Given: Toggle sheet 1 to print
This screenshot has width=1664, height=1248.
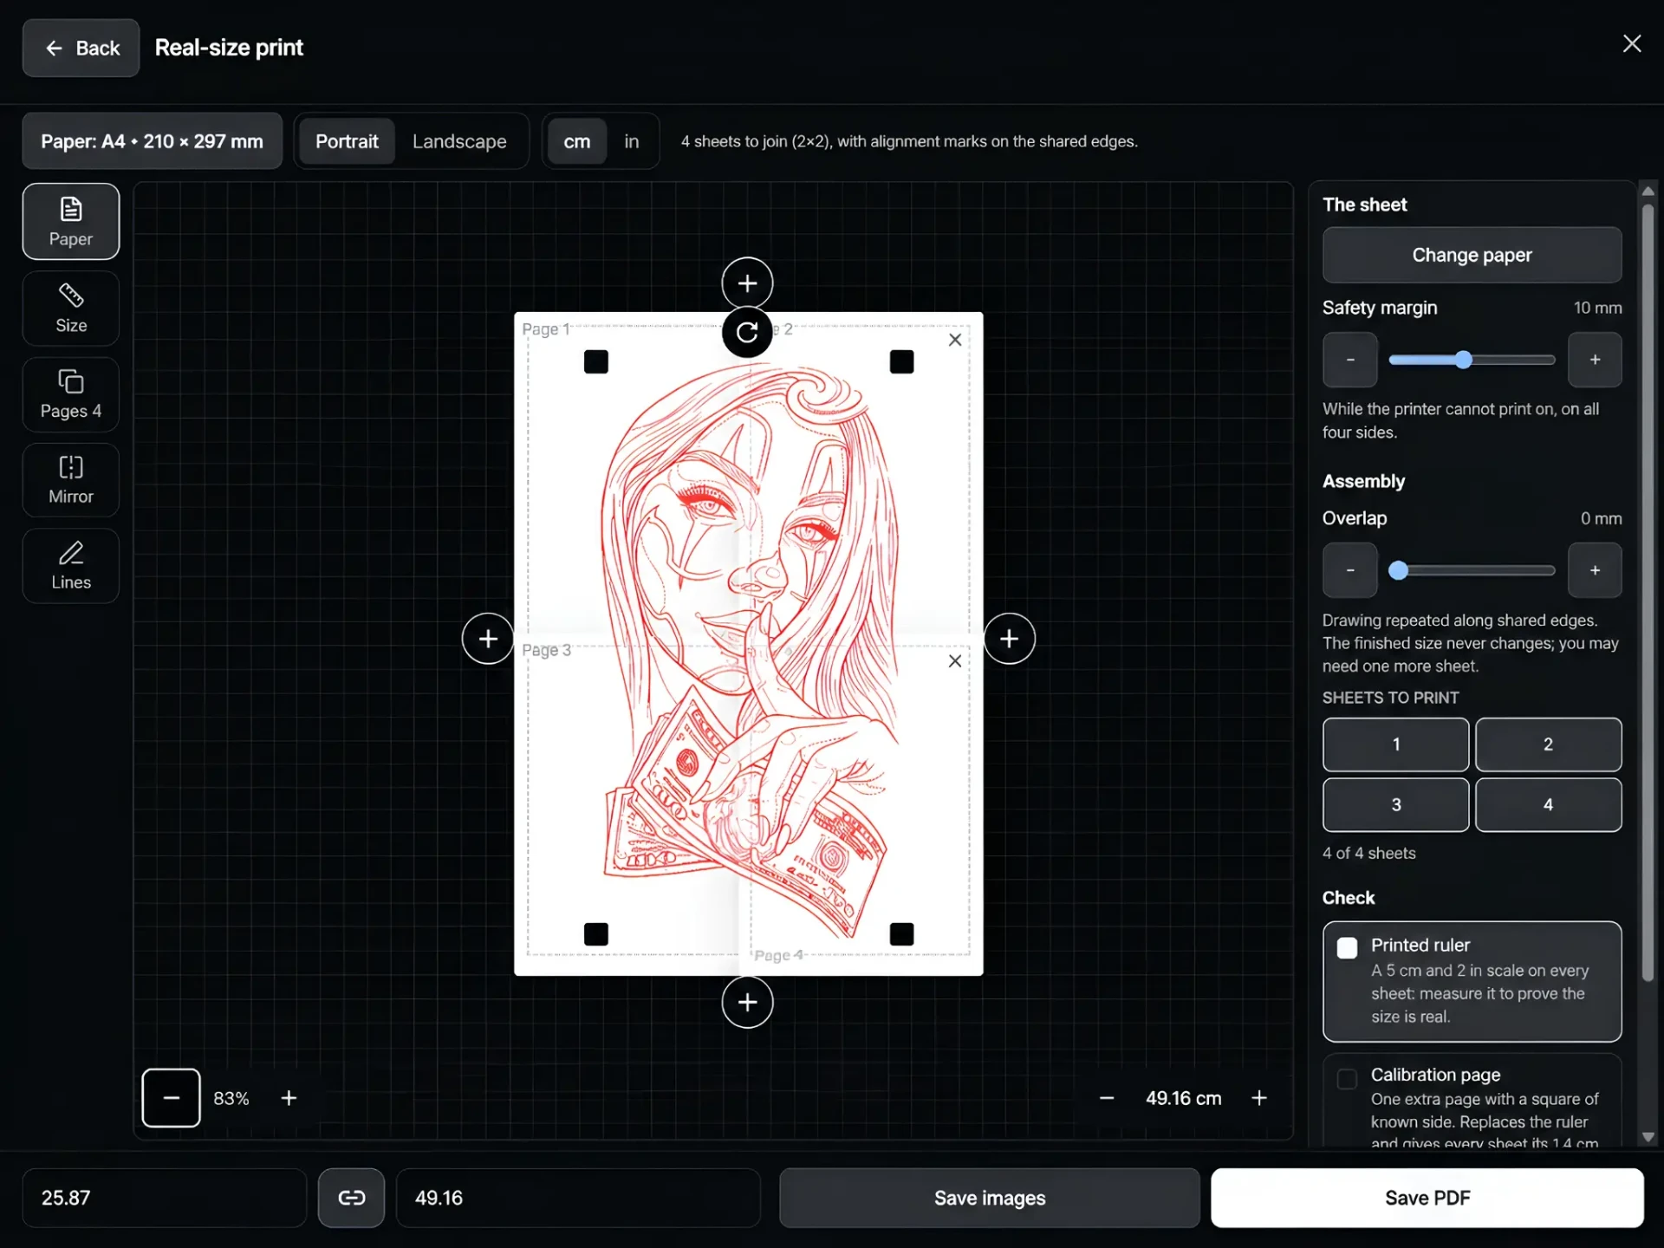Looking at the screenshot, I should (1395, 744).
